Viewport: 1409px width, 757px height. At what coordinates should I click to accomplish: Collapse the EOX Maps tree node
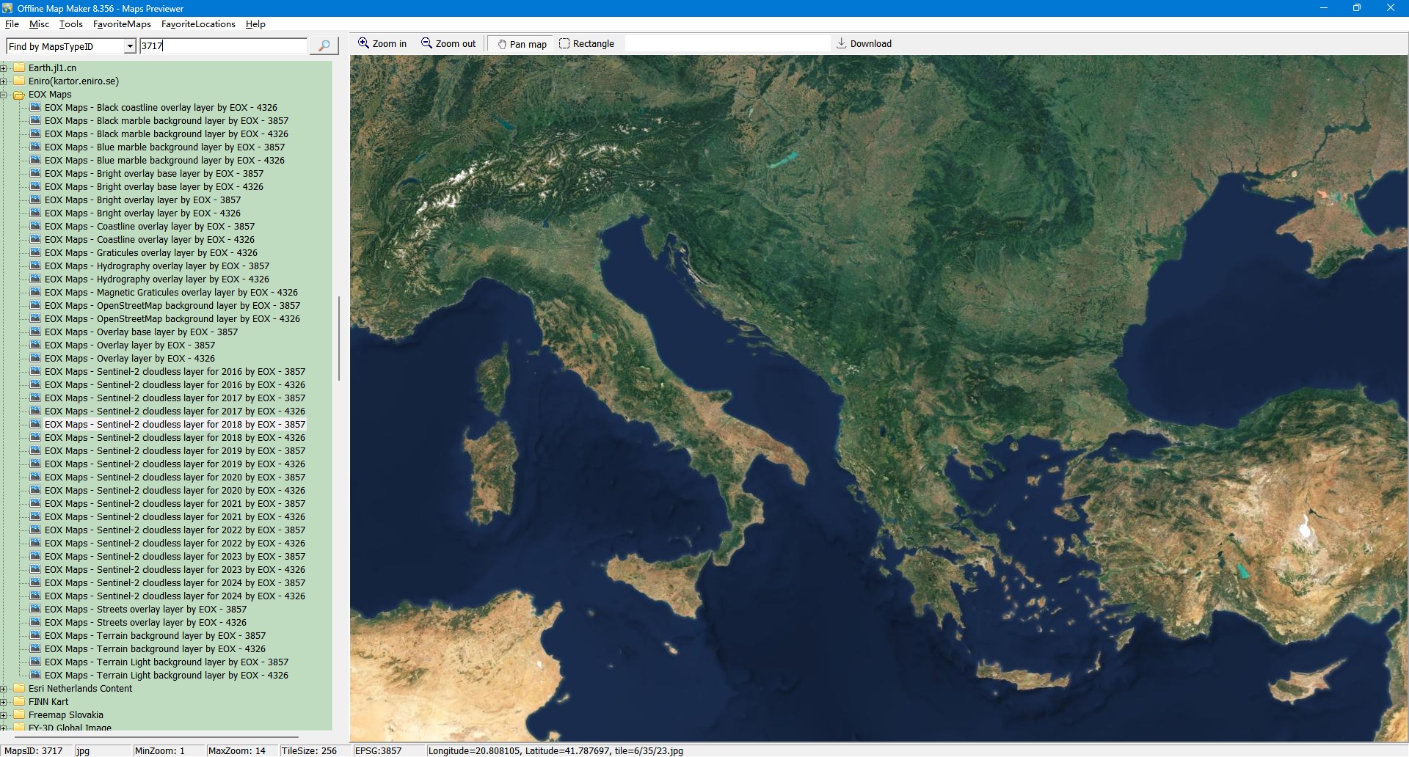point(4,95)
